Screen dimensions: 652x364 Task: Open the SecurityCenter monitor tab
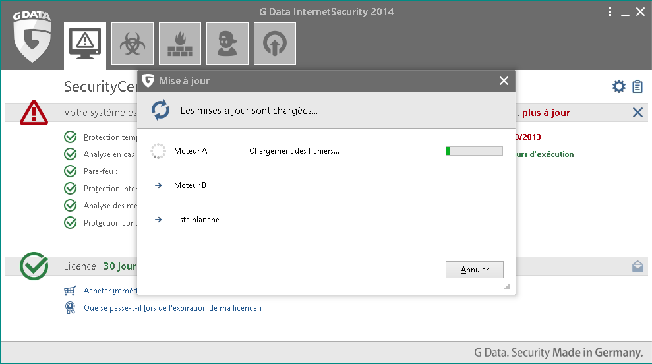pos(85,45)
